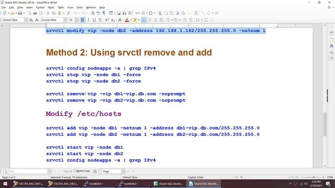Insert a table using the toolbar icon
Screen dimensions: 335x188
pyautogui.click(x=110, y=13)
